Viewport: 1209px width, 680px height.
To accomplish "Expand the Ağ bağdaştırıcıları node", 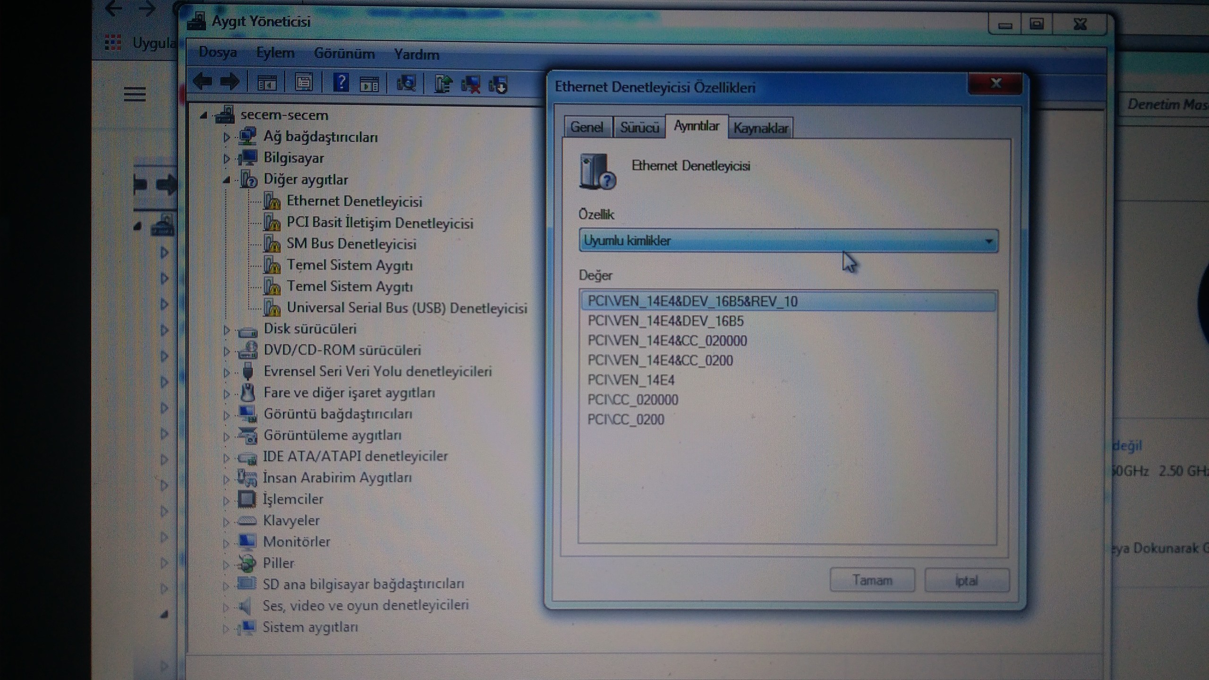I will pos(226,137).
